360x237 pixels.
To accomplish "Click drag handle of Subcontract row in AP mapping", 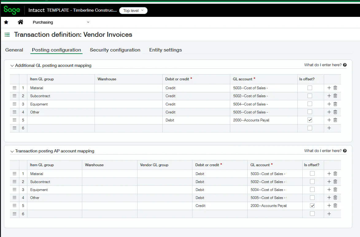I will pos(14,182).
